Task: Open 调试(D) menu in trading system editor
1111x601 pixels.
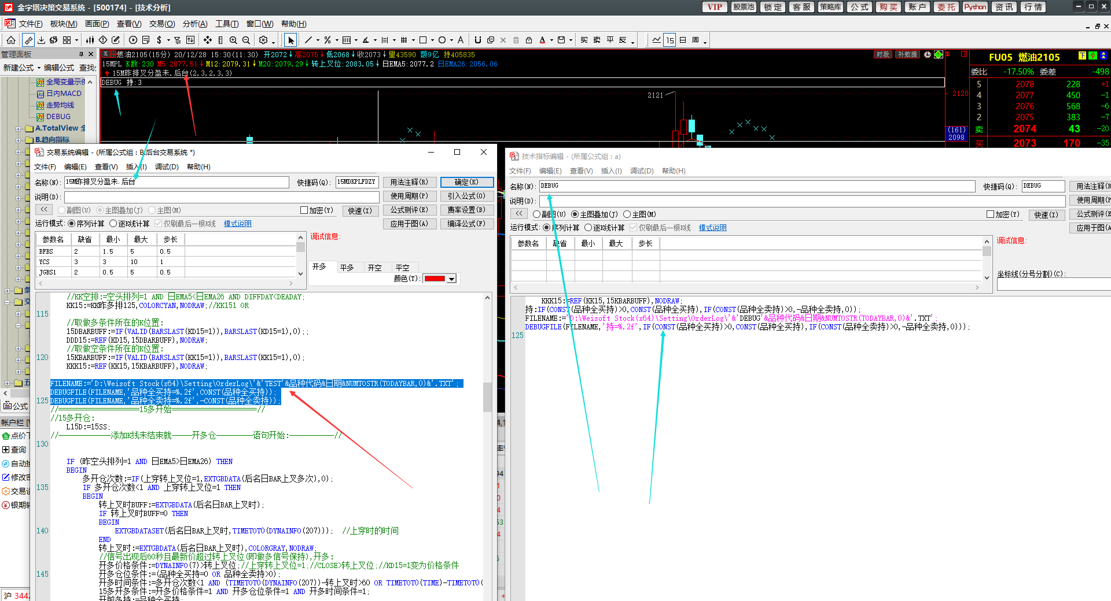Action: pos(167,167)
